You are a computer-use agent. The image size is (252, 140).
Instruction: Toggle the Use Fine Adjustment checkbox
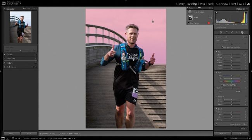click(x=222, y=85)
